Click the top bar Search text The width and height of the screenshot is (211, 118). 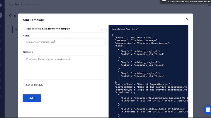coord(18,4)
